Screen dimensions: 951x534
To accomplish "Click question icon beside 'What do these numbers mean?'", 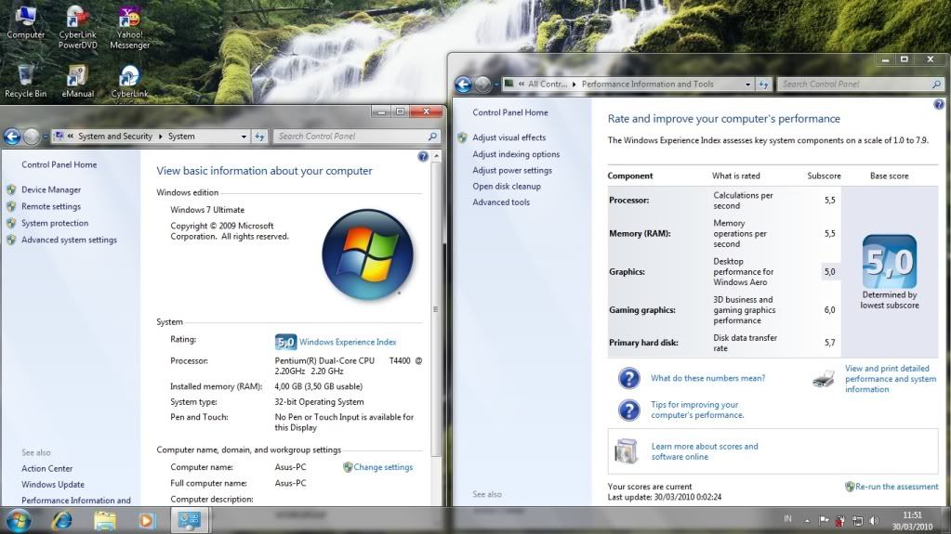I will pyautogui.click(x=629, y=378).
